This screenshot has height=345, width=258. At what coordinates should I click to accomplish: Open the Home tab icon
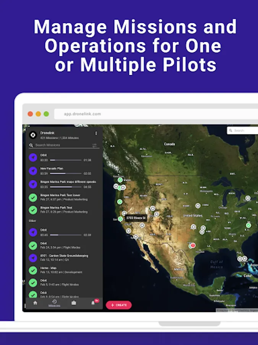[x=35, y=303]
